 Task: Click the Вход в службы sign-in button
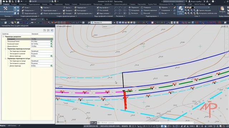[195, 1]
